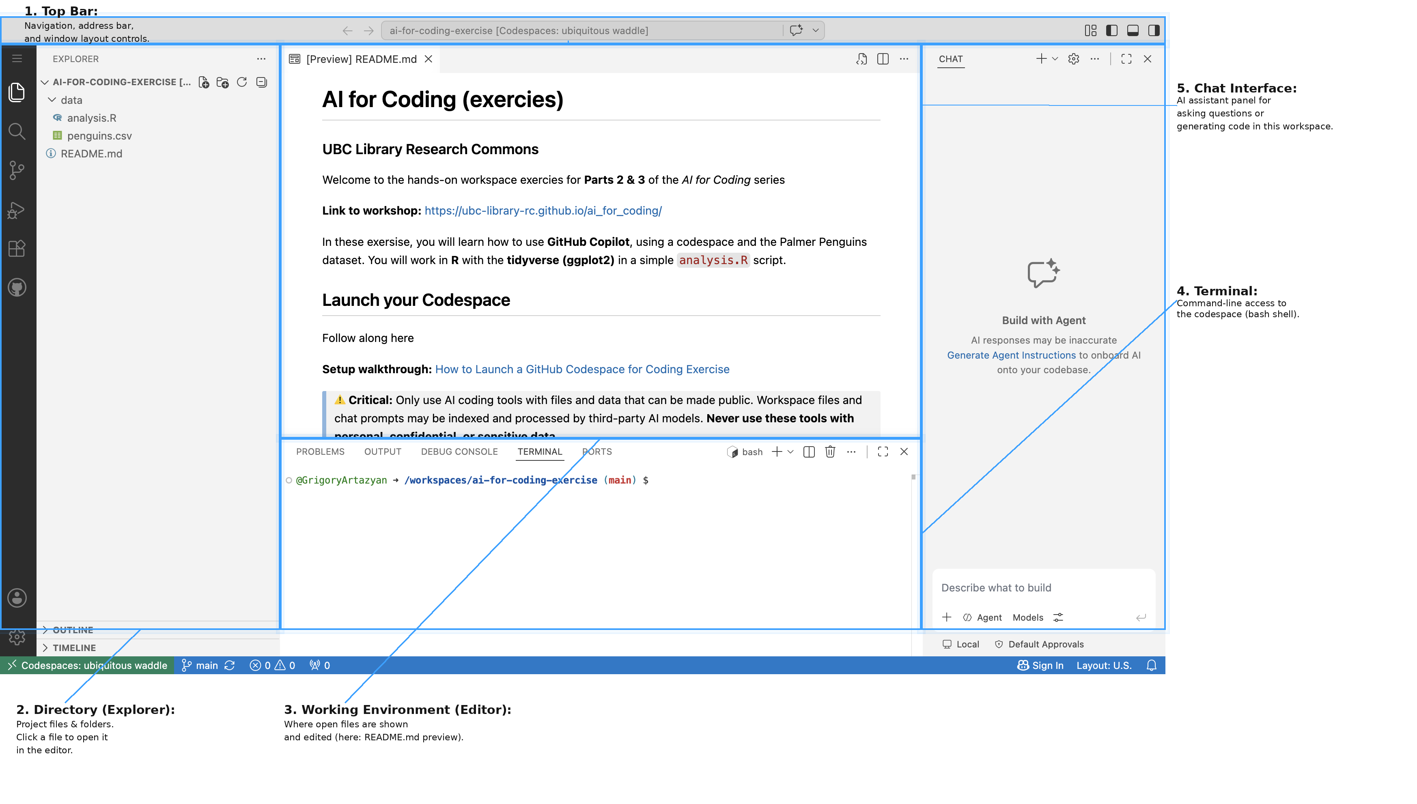1417x804 pixels.
Task: Switch to the PORTS tab
Action: point(597,452)
